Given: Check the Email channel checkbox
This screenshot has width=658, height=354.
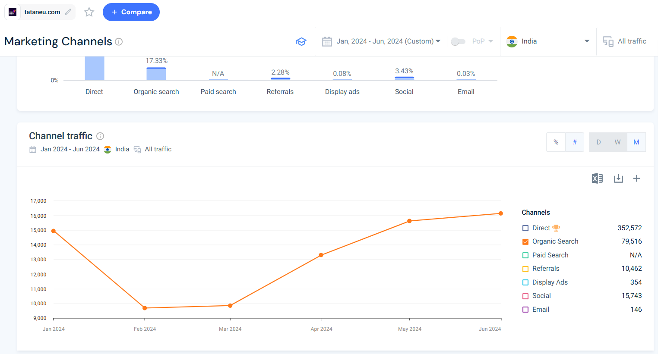Looking at the screenshot, I should [525, 310].
